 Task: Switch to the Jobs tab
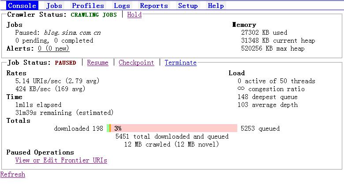coord(54,5)
